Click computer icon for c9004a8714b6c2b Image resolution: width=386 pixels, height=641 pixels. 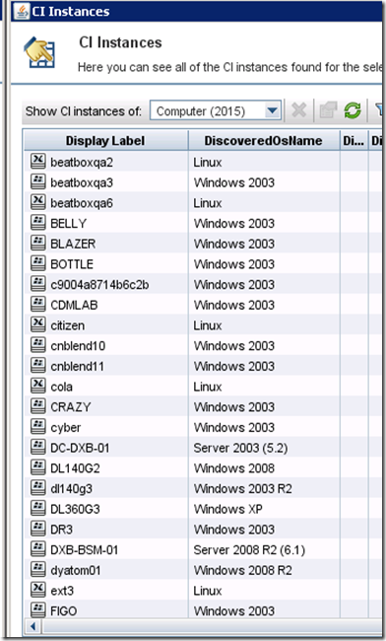click(38, 284)
